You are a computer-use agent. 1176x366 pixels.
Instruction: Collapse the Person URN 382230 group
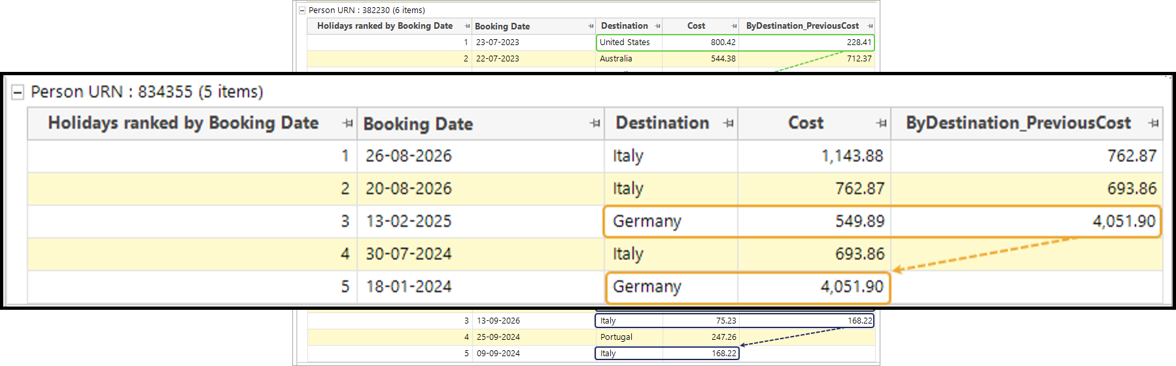(x=302, y=10)
